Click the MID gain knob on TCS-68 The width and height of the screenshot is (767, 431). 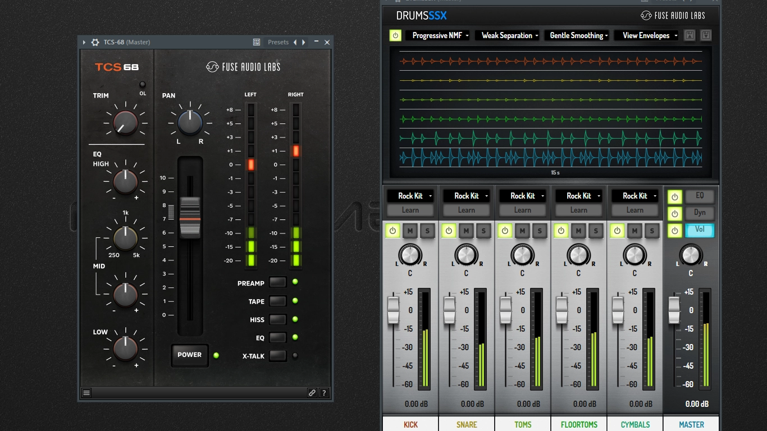pos(125,294)
